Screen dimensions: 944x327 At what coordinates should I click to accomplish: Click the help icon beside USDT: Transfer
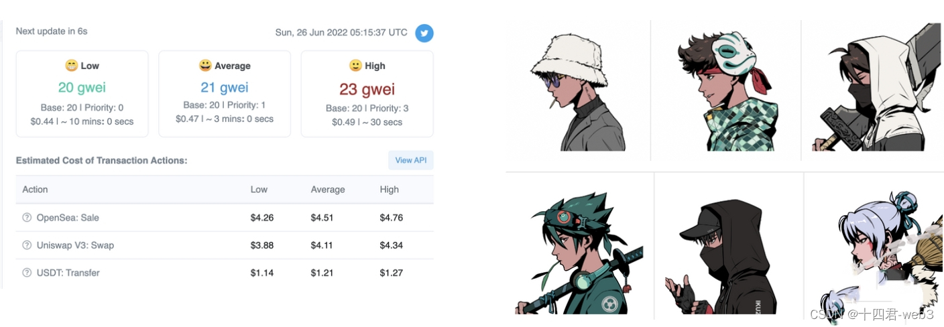tap(27, 273)
